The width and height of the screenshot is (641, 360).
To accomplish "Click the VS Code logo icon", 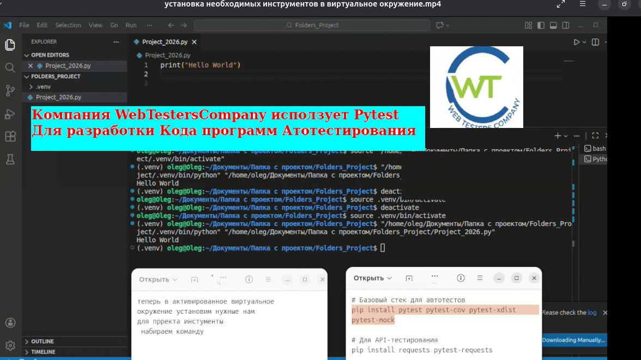I will (8, 25).
